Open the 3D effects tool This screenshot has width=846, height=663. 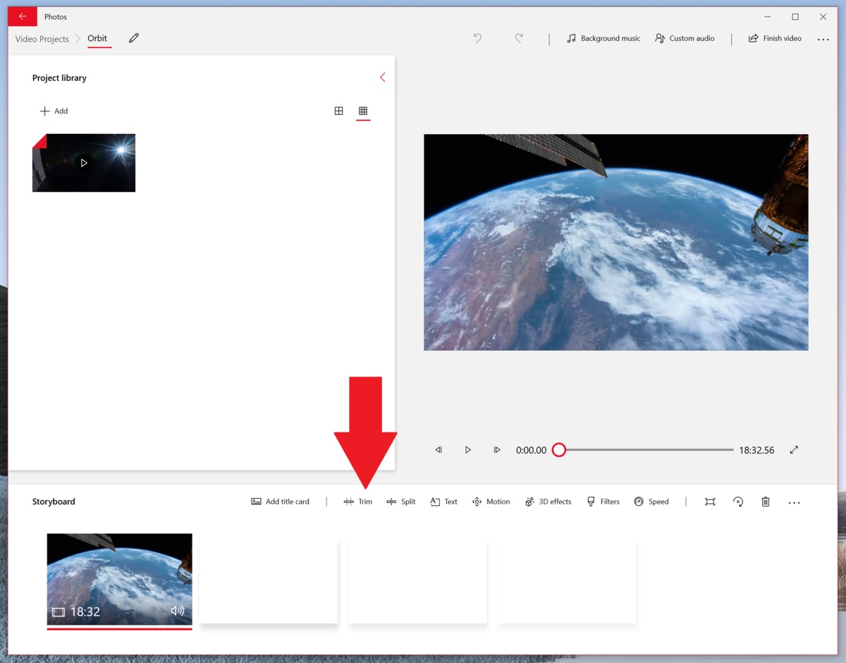click(x=548, y=501)
